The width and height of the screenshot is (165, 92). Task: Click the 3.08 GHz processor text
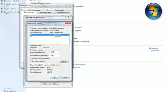pos(78,31)
